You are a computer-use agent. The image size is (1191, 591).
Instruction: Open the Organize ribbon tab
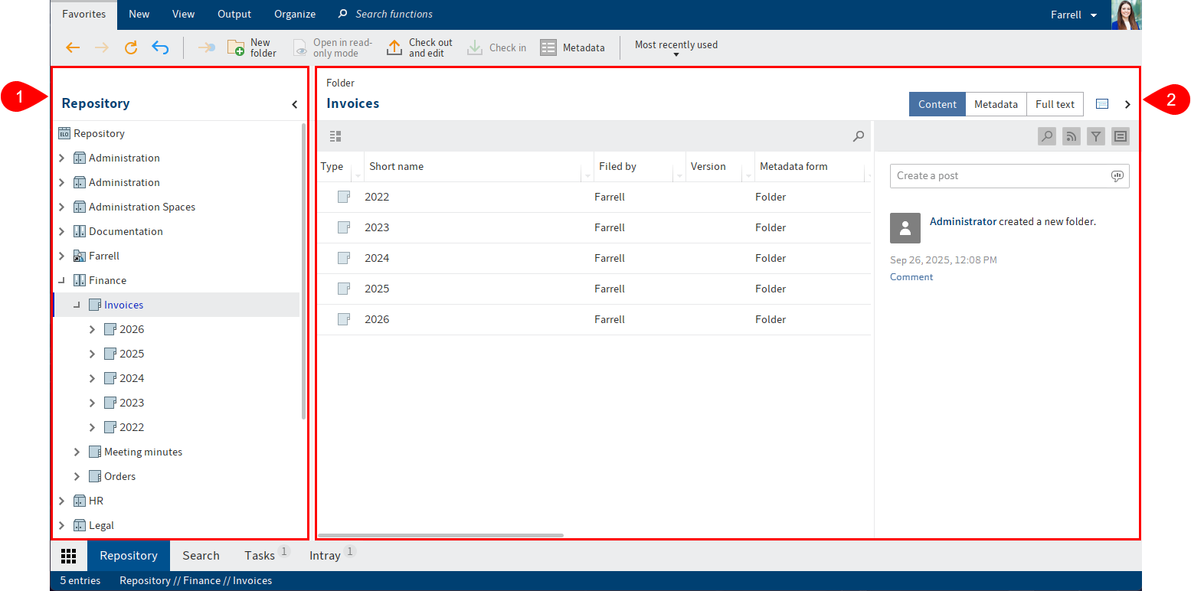(x=295, y=15)
